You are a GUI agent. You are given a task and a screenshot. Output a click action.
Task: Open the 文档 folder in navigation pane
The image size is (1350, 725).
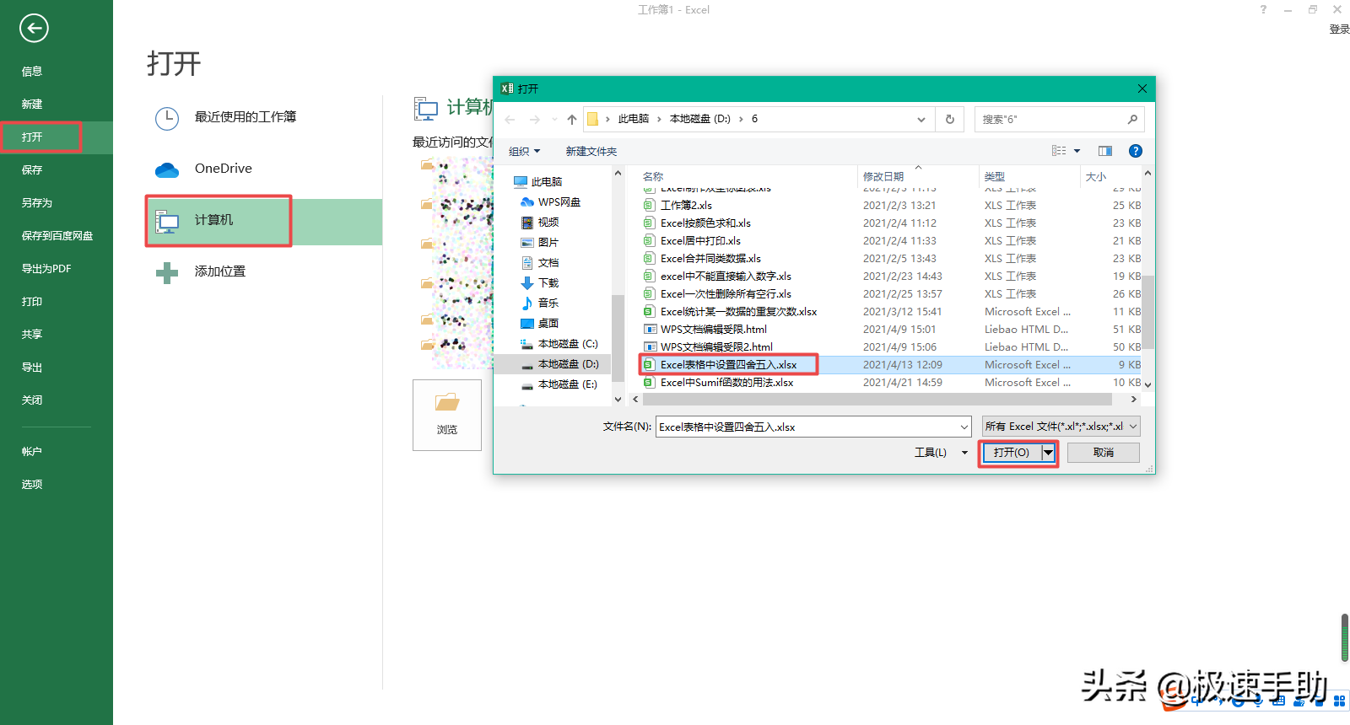point(548,263)
